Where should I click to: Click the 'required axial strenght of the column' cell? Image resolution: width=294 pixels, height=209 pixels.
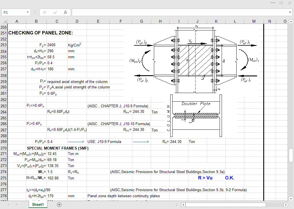coord(78,82)
